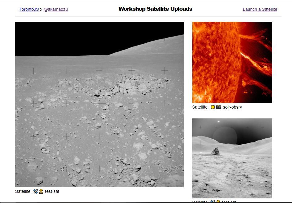292x203 pixels.
Task: Click the sun emoji beside solr-obsrv
Action: tap(213, 107)
